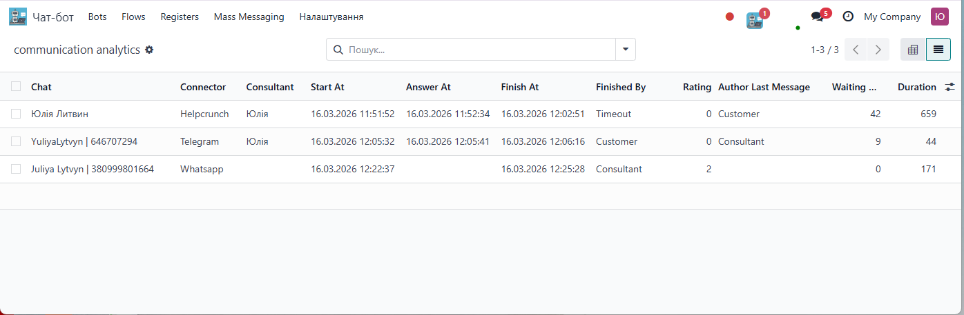
Task: Open the chatbot notifications icon with badge 1
Action: [x=755, y=19]
